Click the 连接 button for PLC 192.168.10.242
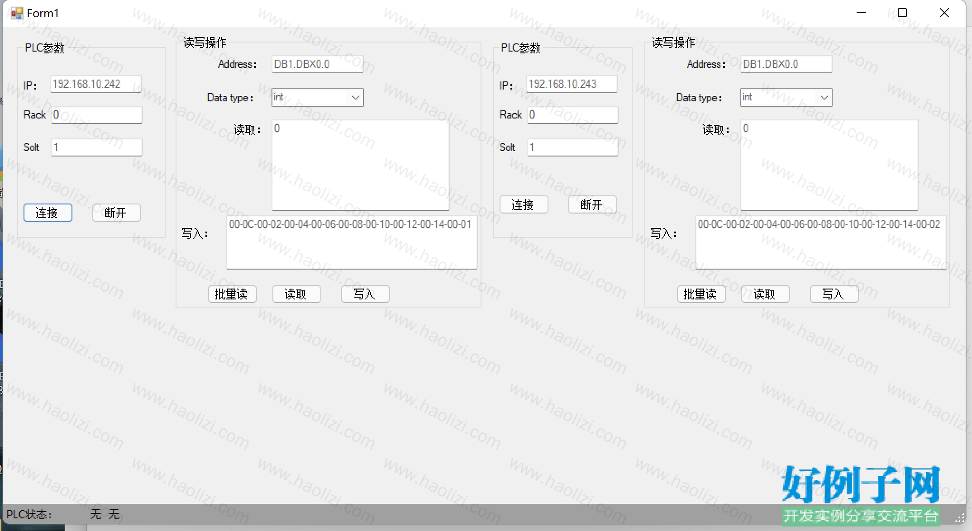This screenshot has width=972, height=531. click(48, 213)
